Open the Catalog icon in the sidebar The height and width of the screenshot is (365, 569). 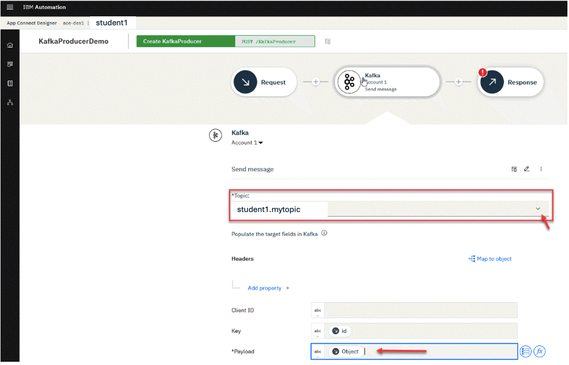9,64
